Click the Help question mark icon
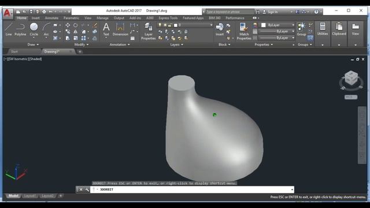This screenshot has width=370, height=208. tap(316, 12)
